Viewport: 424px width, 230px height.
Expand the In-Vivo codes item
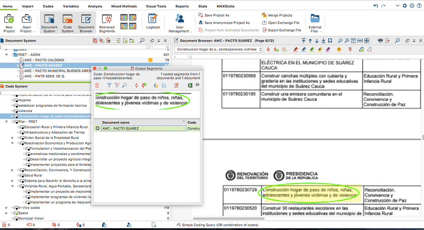tap(6, 208)
